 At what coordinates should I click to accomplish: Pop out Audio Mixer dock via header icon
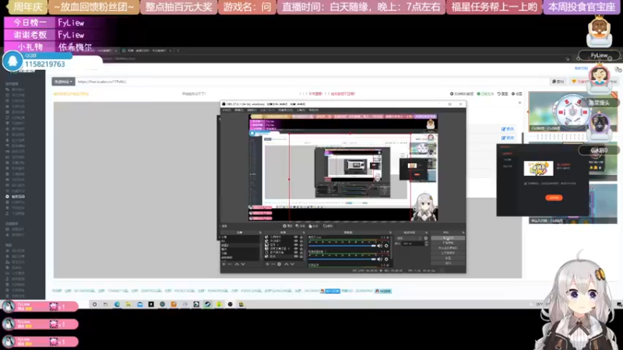390,233
